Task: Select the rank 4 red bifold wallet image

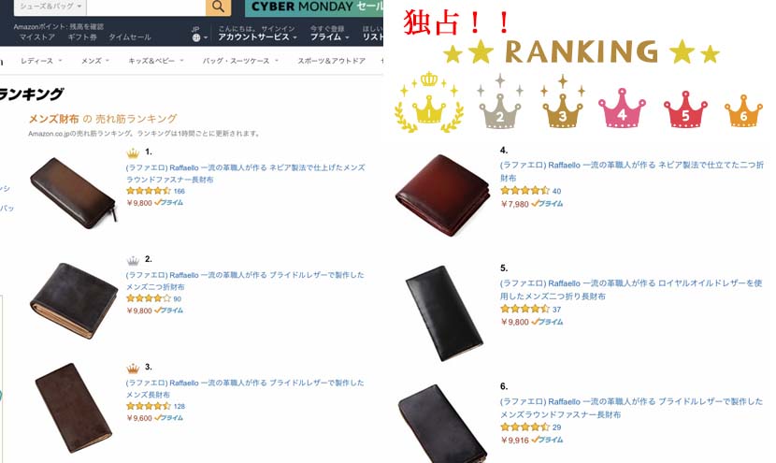Action: point(442,195)
